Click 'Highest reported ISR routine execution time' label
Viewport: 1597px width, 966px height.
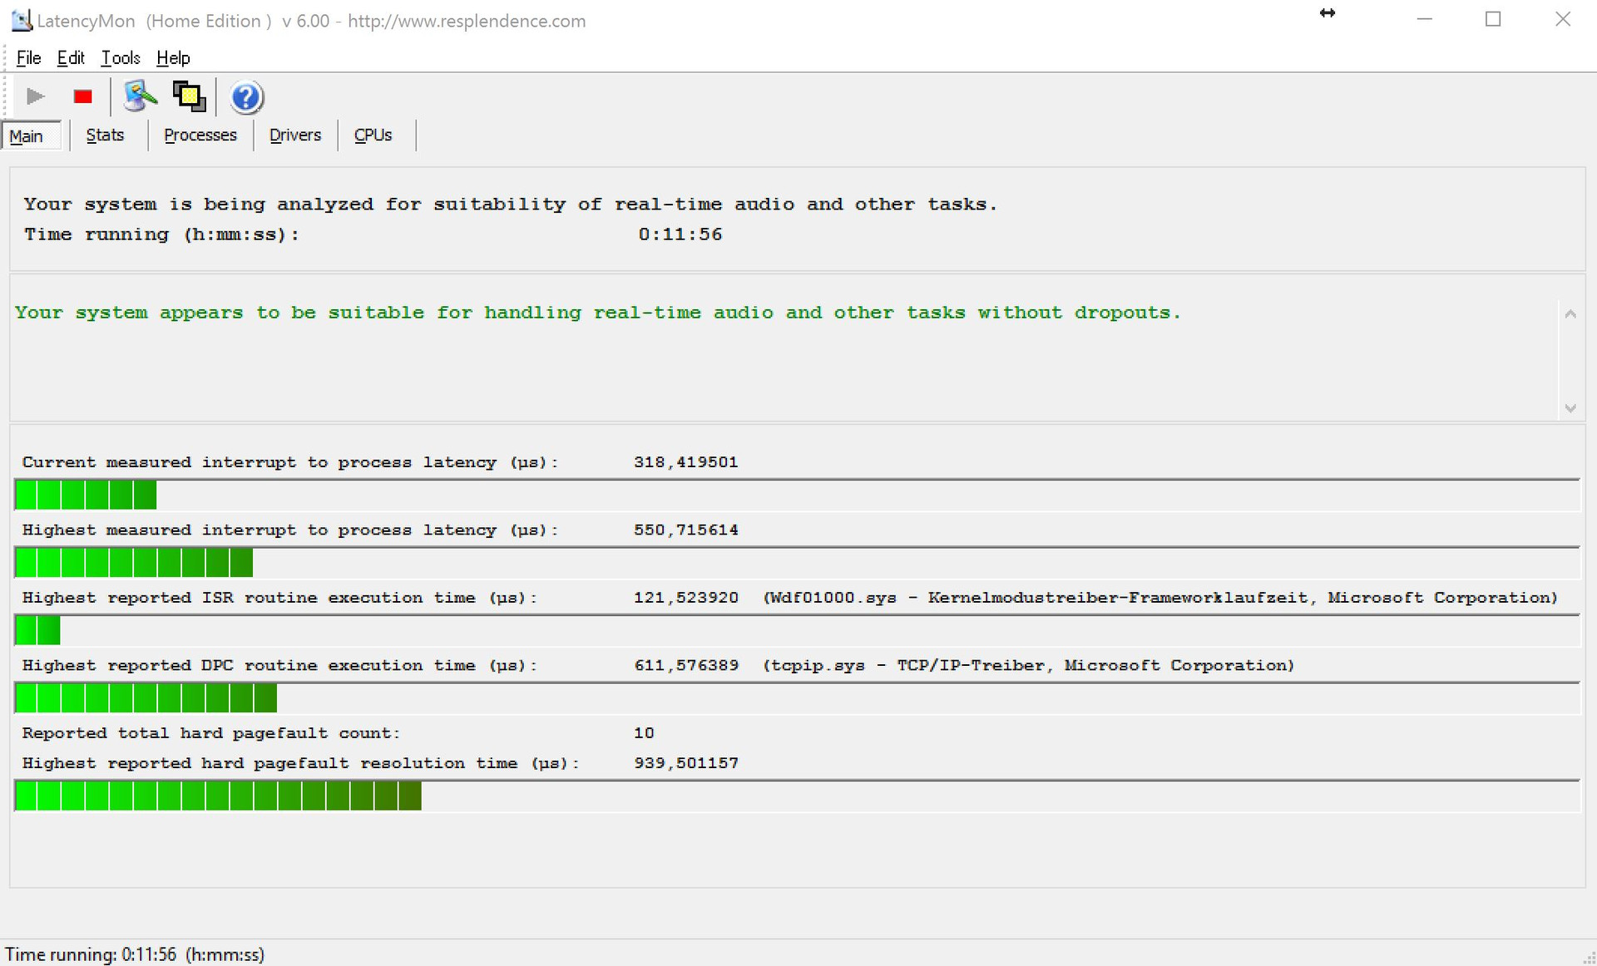[x=279, y=598]
